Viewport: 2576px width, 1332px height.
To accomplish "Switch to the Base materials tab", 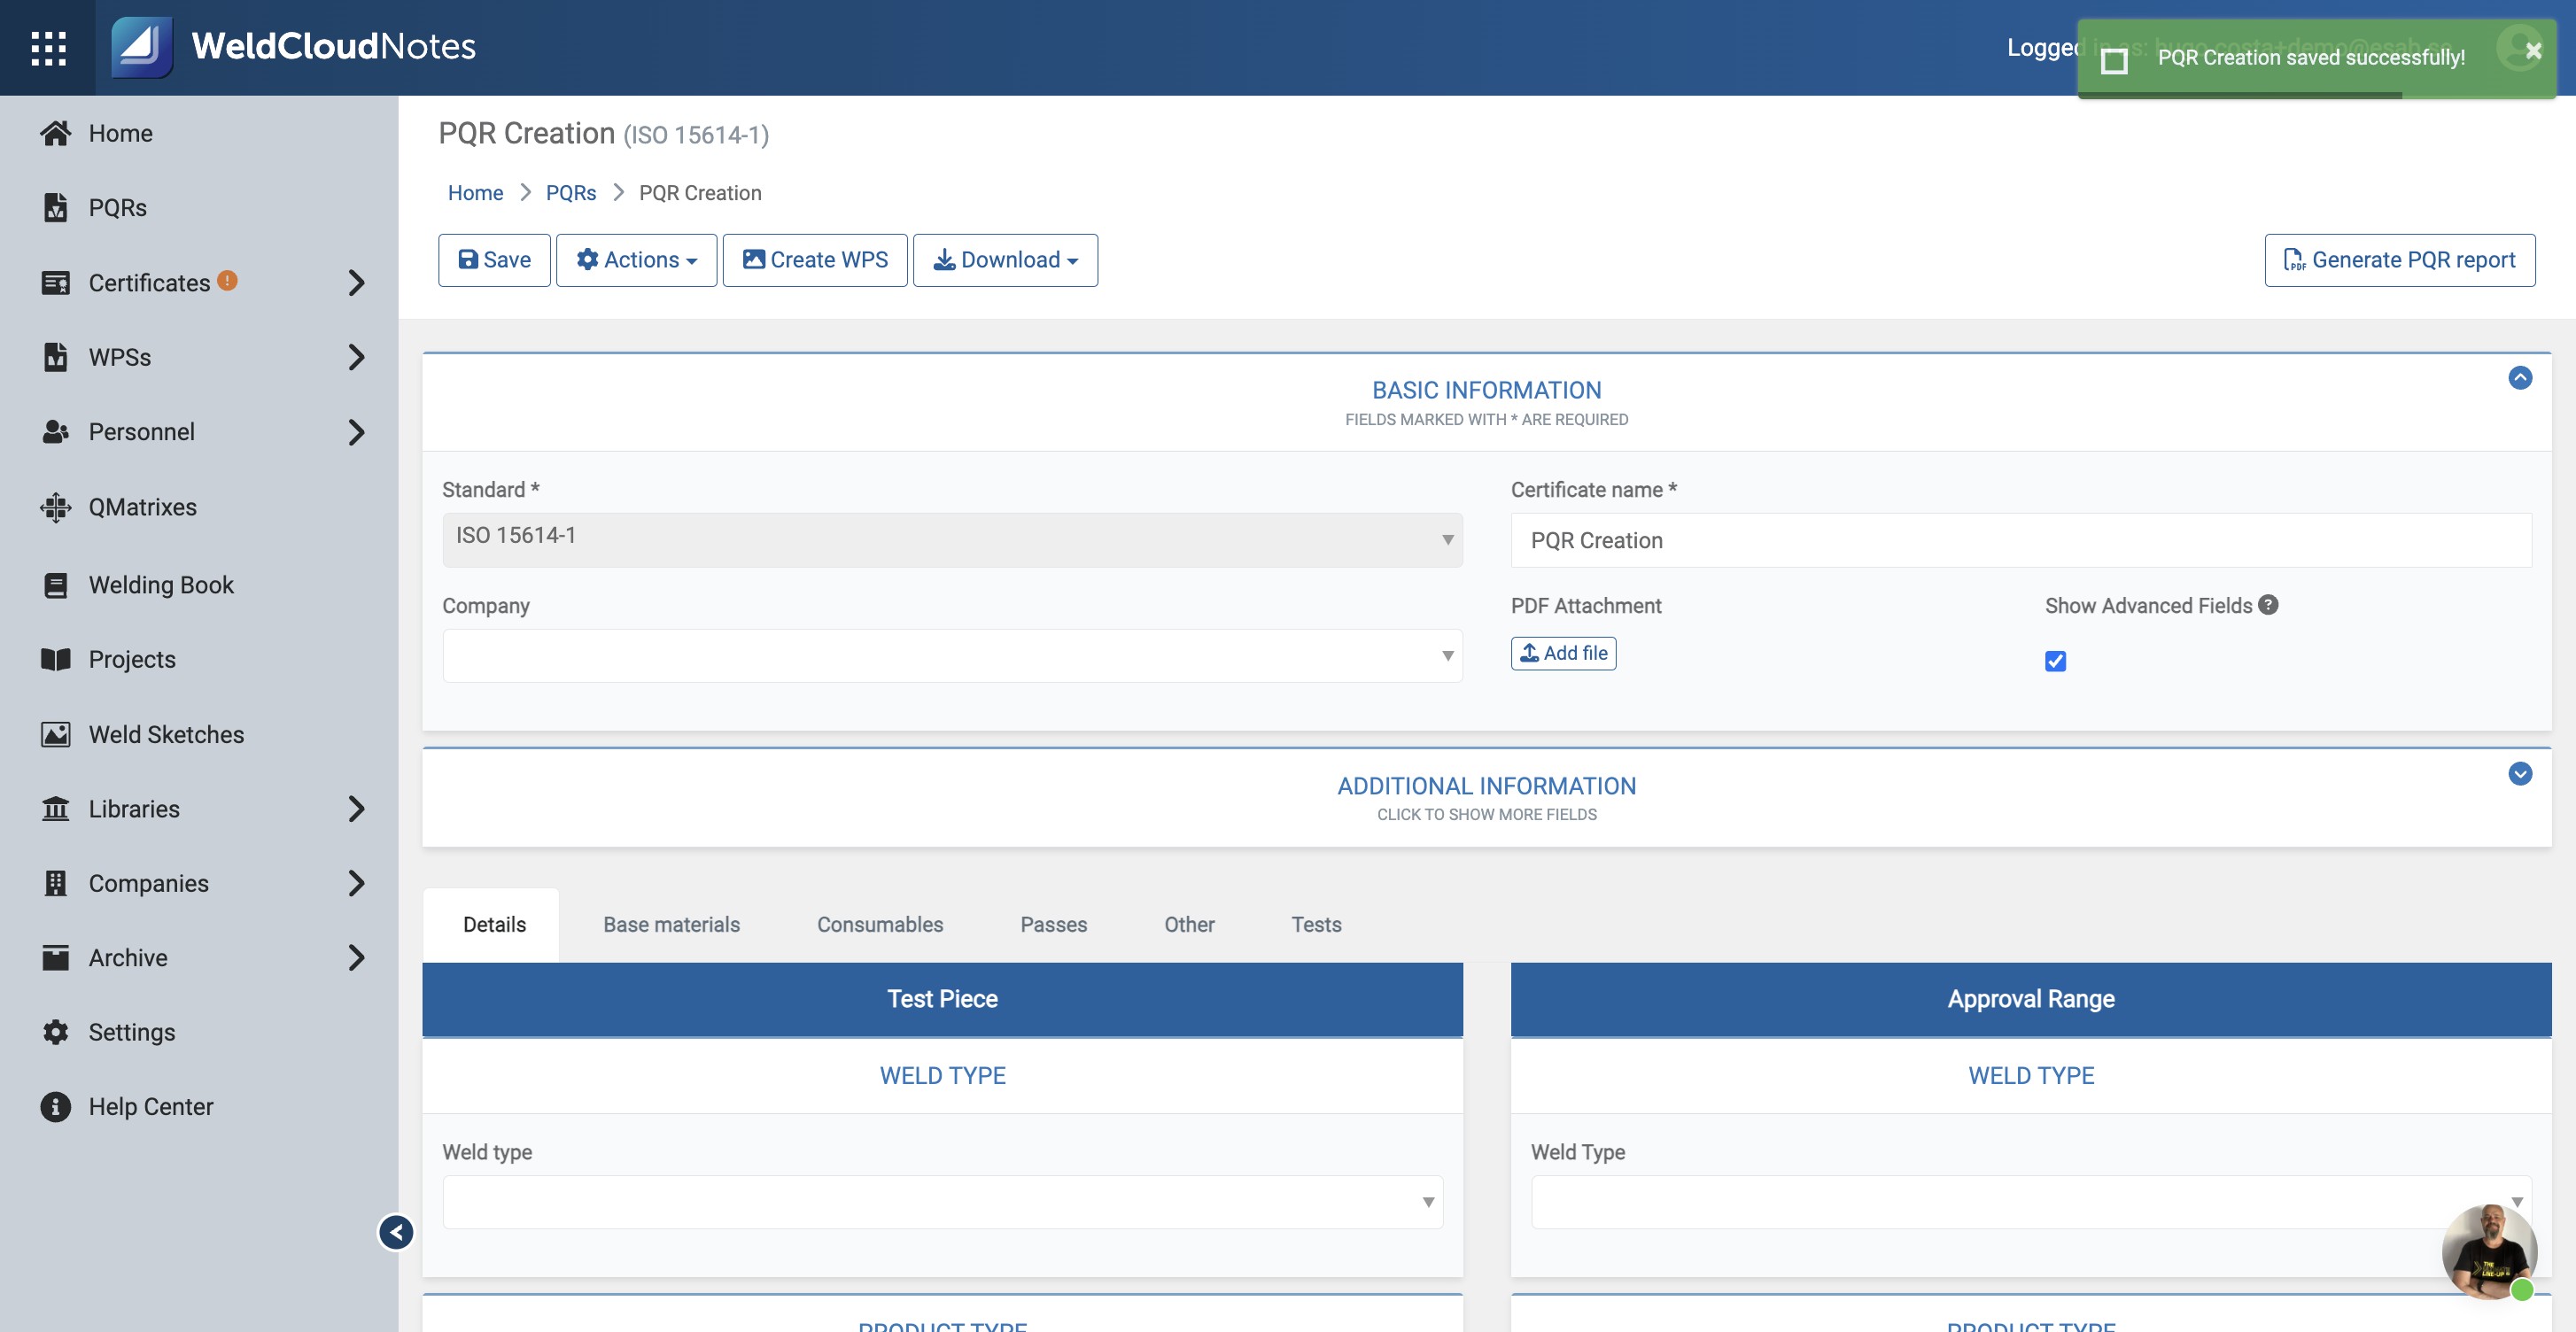I will coord(671,924).
